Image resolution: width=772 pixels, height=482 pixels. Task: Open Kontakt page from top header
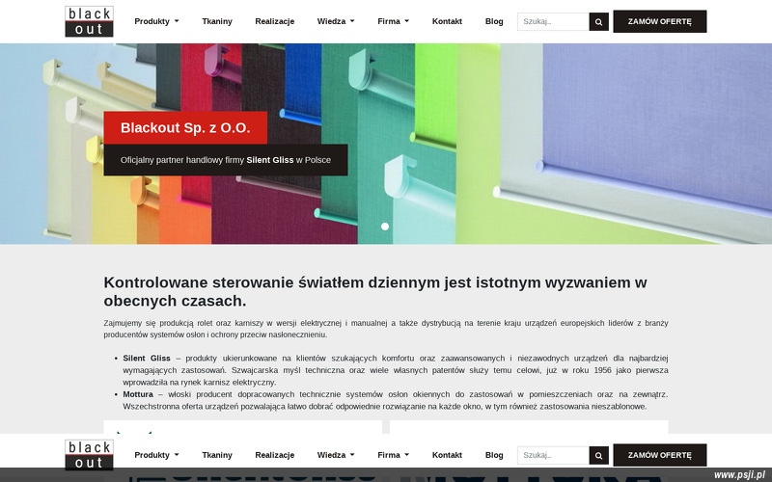coord(447,21)
